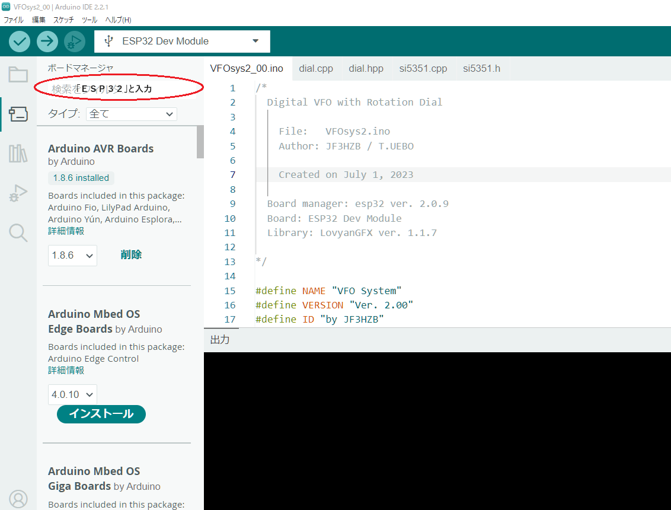
Task: Open the Sketchbook folder sidebar icon
Action: pos(18,75)
